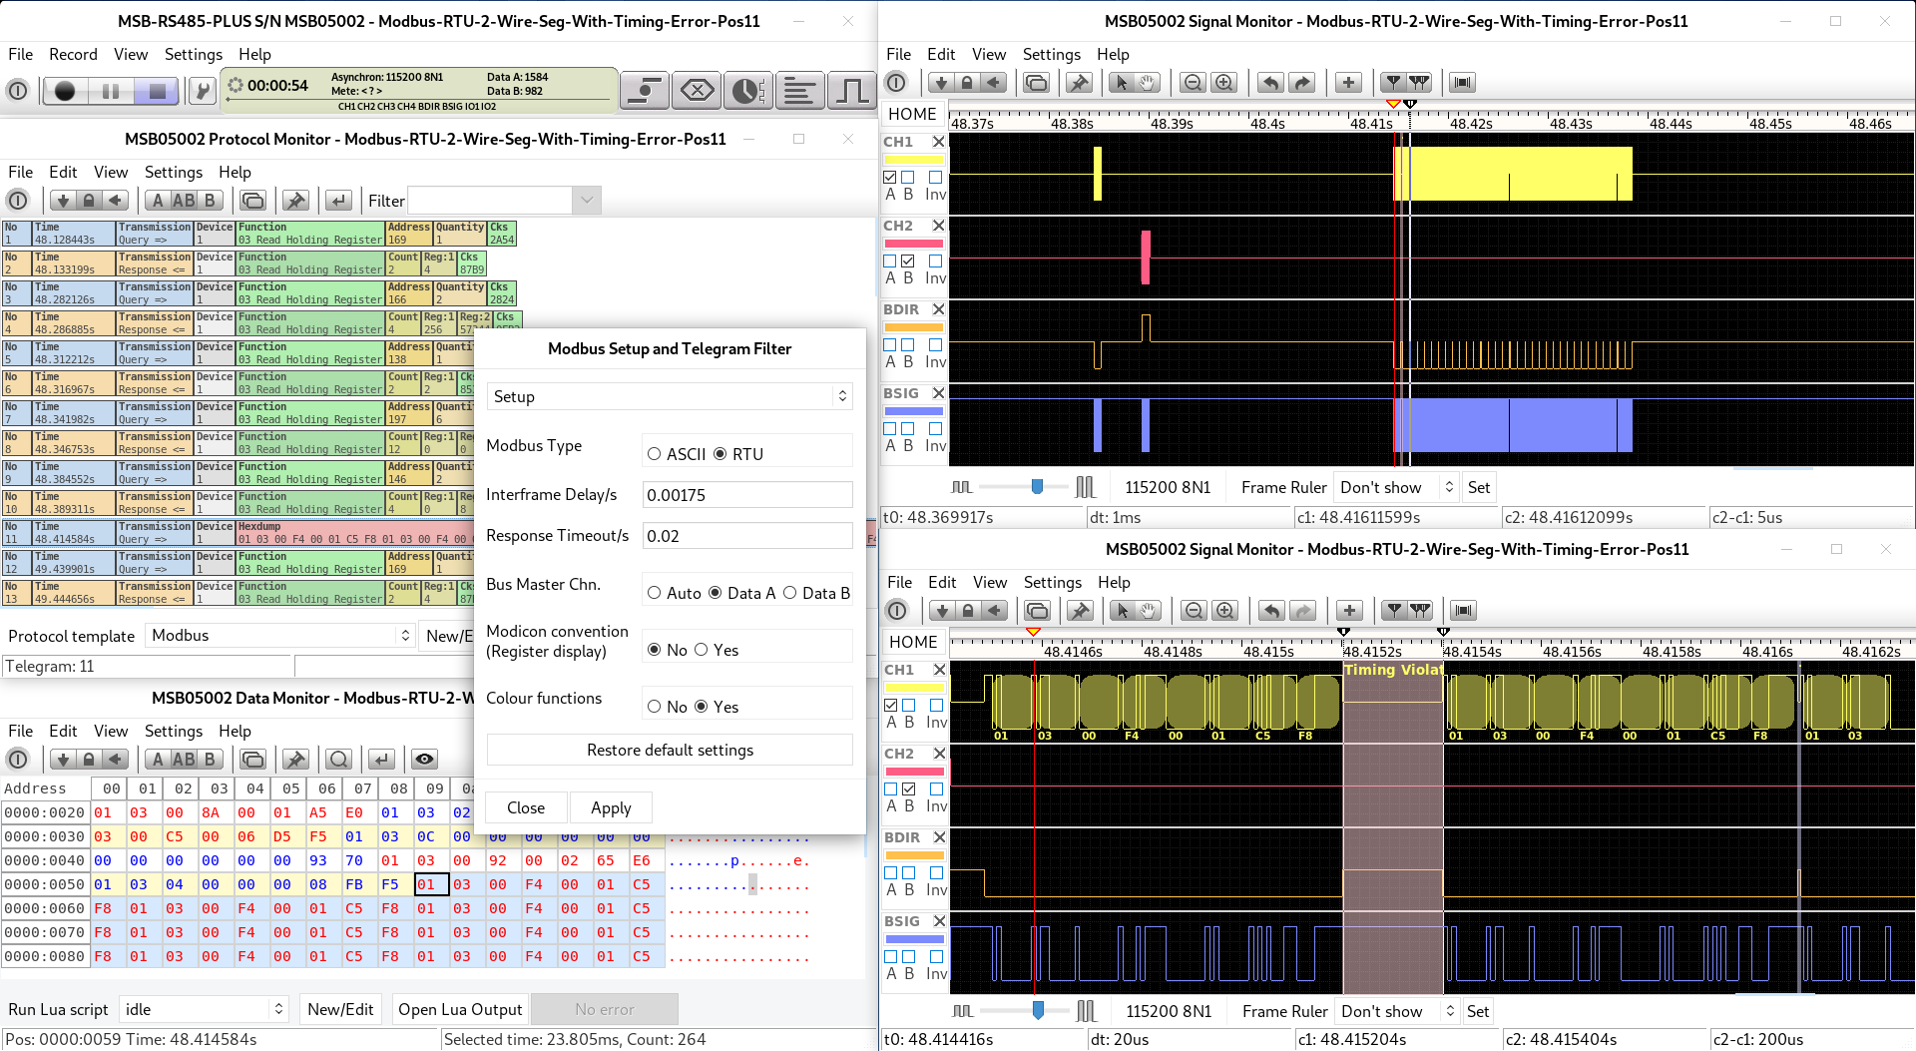This screenshot has width=1916, height=1051.
Task: Toggle BDIR Inv checkbox in lower Signal Monitor
Action: point(936,873)
